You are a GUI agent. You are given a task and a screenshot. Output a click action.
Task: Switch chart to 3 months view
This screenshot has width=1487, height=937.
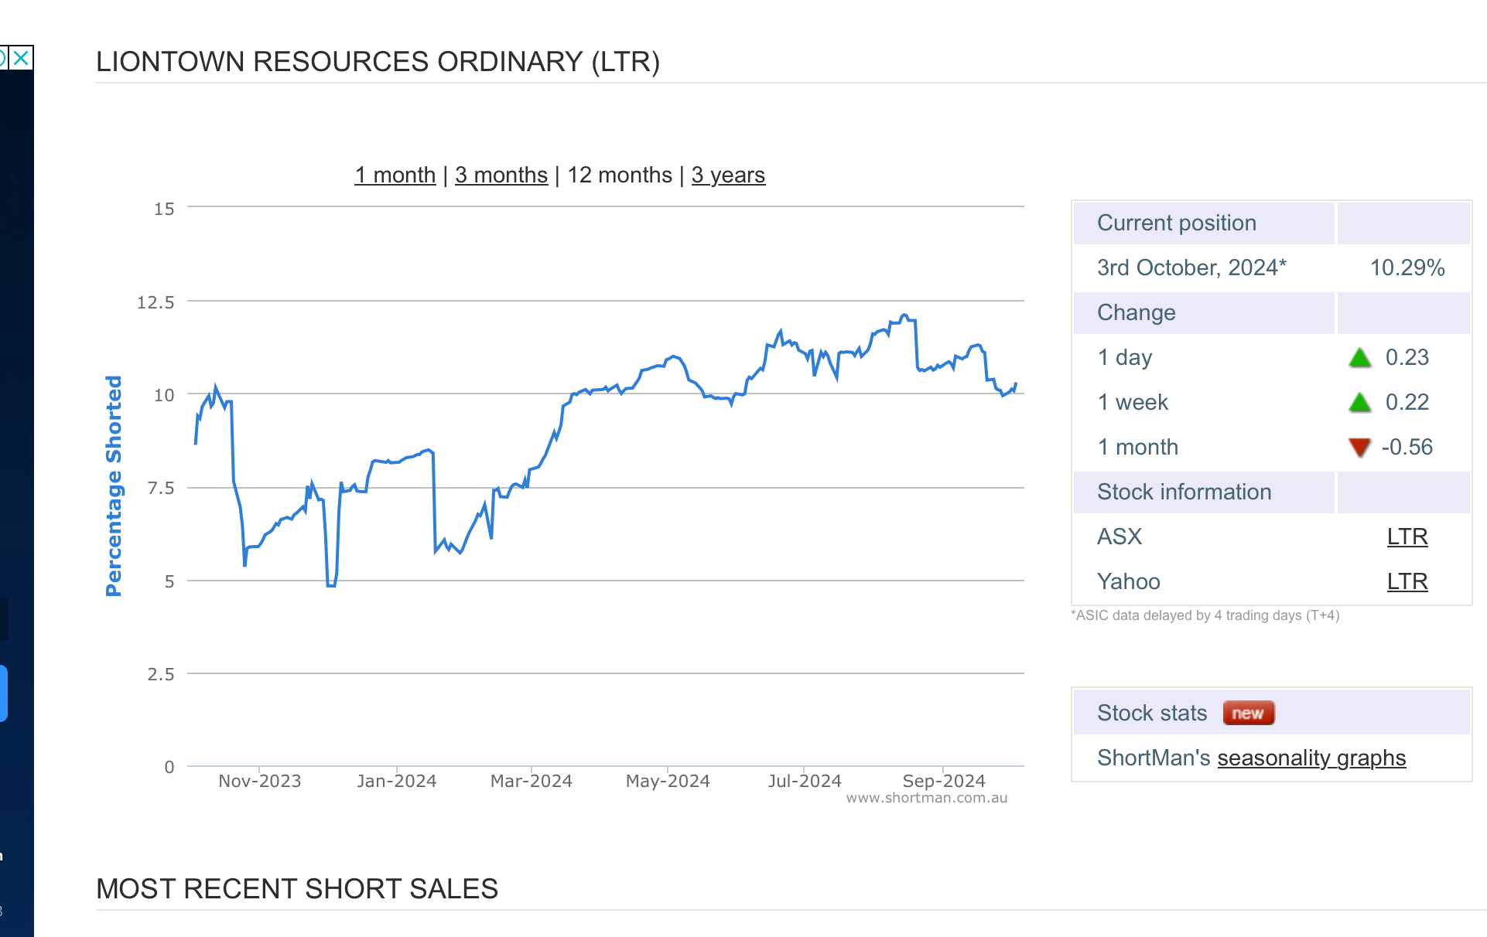[501, 175]
